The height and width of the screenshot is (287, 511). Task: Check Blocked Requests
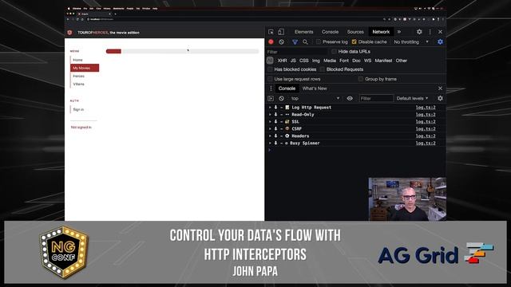click(323, 69)
